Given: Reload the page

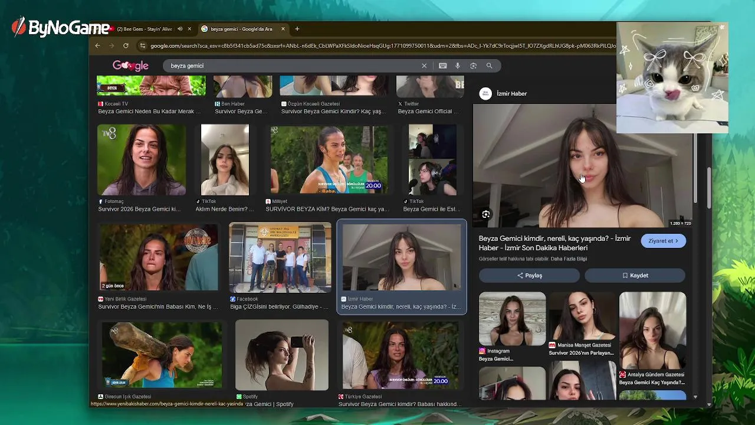Looking at the screenshot, I should click(126, 45).
